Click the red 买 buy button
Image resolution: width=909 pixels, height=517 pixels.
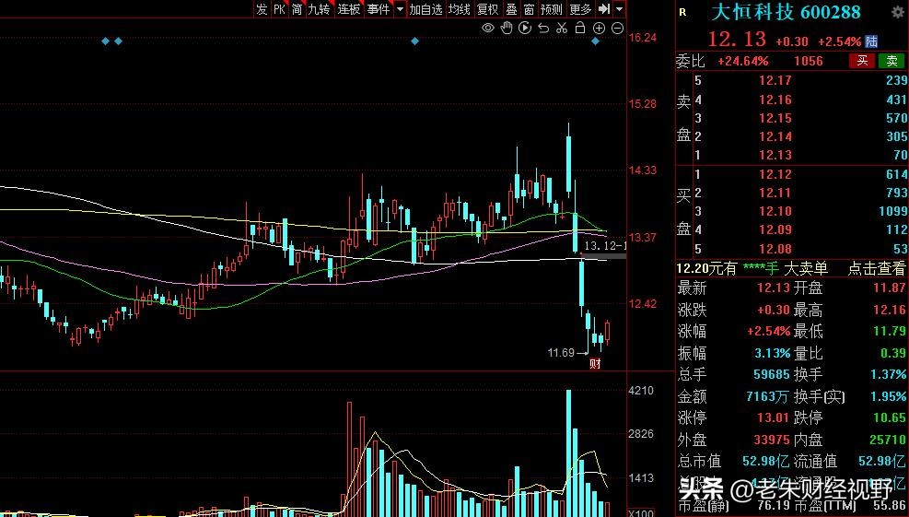click(x=862, y=61)
